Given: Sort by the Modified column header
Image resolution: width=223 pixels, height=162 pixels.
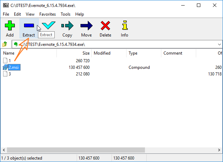Looking at the screenshot, I should click(x=109, y=53).
